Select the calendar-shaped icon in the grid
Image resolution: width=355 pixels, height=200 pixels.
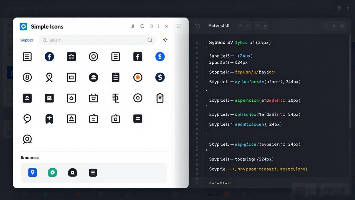point(93,98)
